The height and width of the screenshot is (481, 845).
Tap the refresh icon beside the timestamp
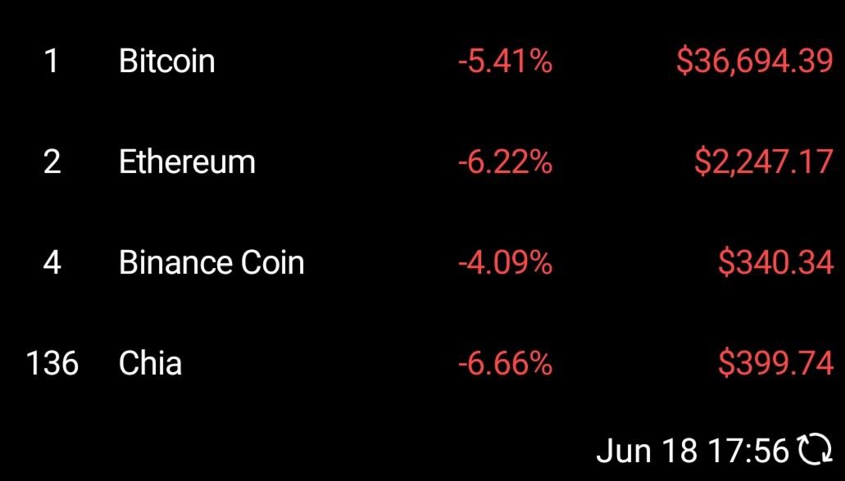(815, 450)
